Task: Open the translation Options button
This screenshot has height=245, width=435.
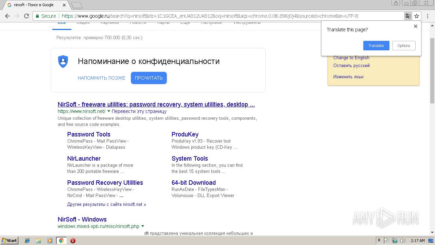Action: coord(404,46)
